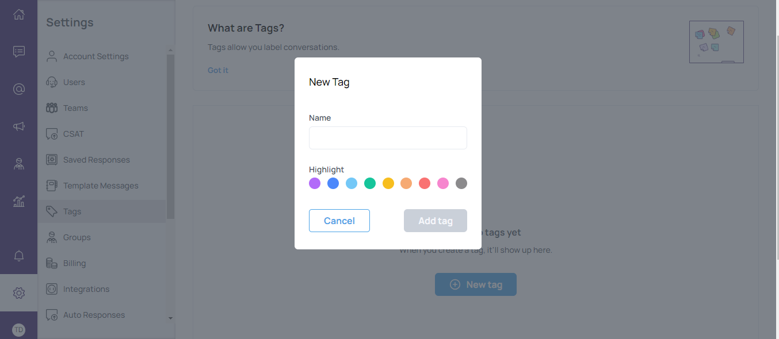Open the home icon in left rail

click(x=19, y=15)
